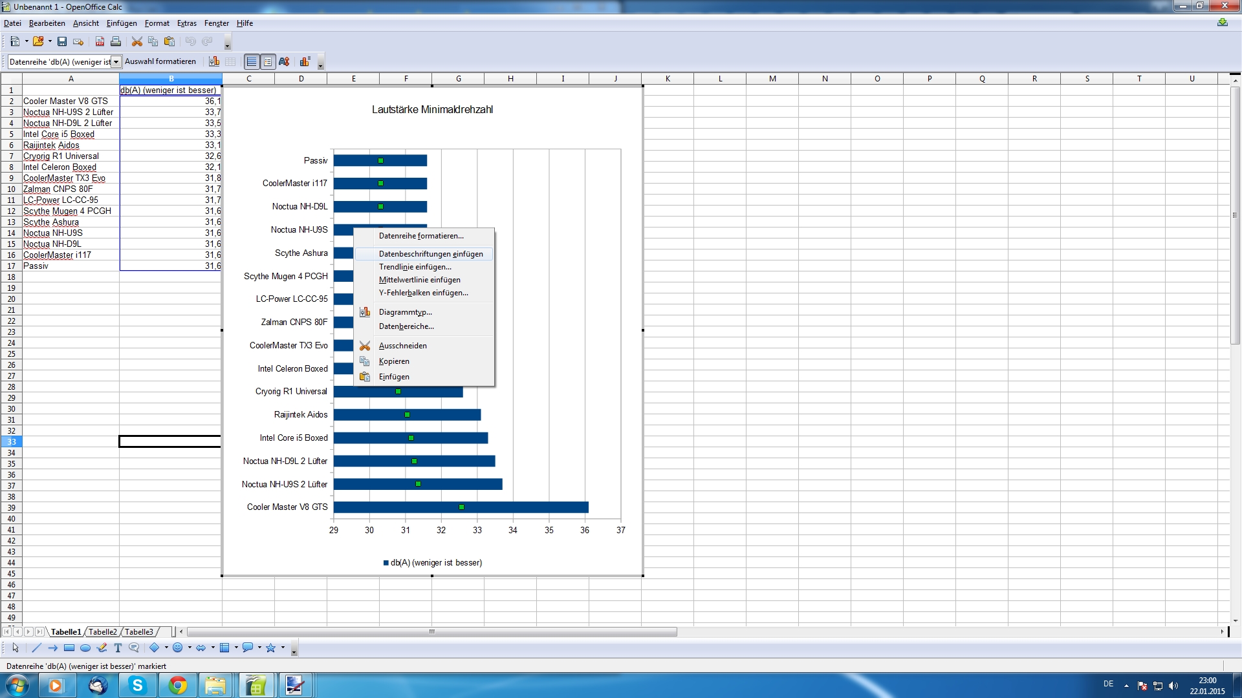Choose 'Datenbereiche...' in context menu
The height and width of the screenshot is (698, 1242).
pyautogui.click(x=424, y=326)
